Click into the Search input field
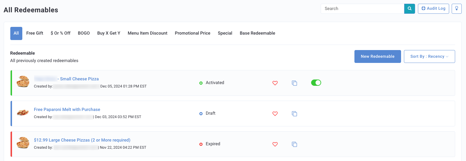The image size is (466, 161). pyautogui.click(x=362, y=9)
